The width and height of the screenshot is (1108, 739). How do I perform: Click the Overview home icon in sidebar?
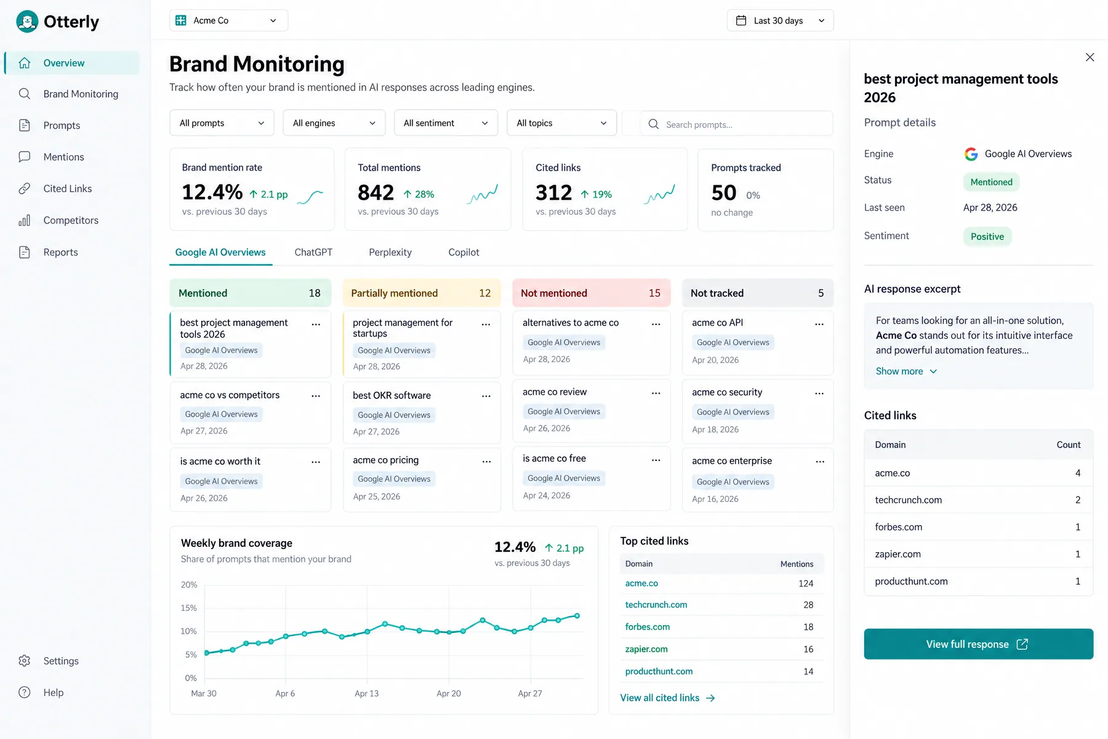25,63
